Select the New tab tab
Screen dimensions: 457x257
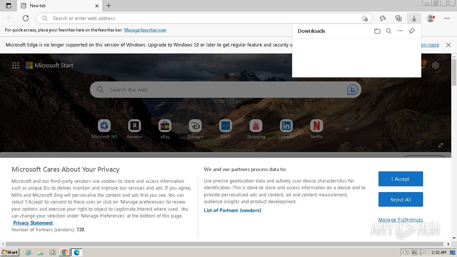pos(59,6)
